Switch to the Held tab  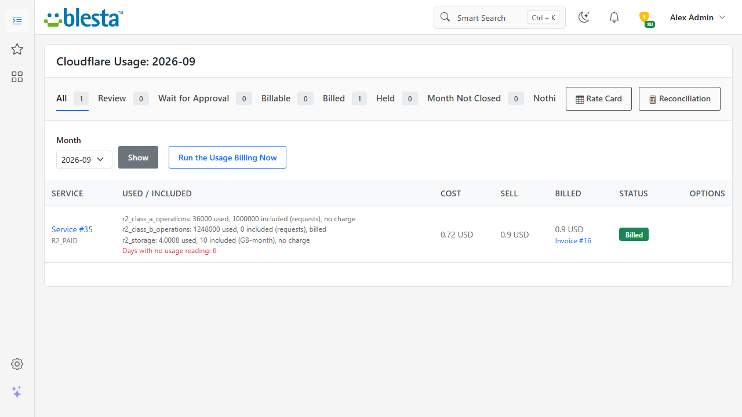click(x=397, y=98)
